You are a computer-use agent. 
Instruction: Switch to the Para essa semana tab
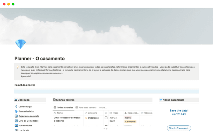point(86,107)
